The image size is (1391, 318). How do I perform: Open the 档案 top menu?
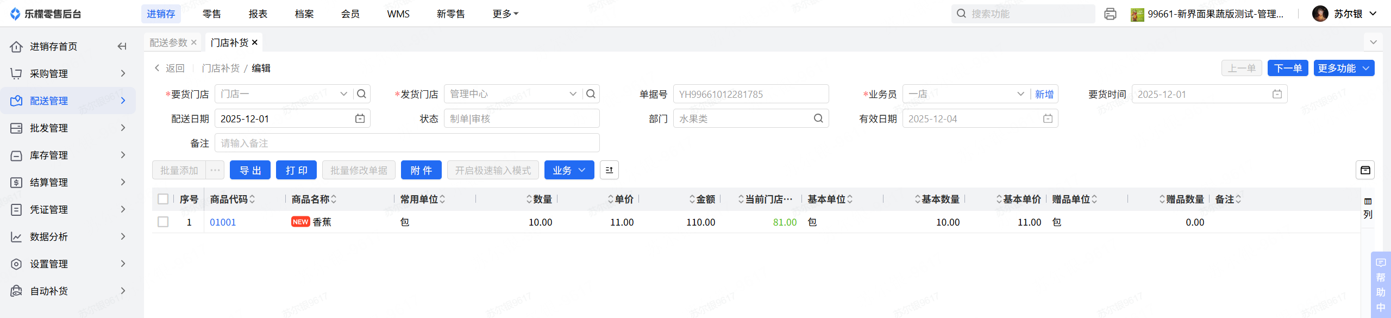304,14
